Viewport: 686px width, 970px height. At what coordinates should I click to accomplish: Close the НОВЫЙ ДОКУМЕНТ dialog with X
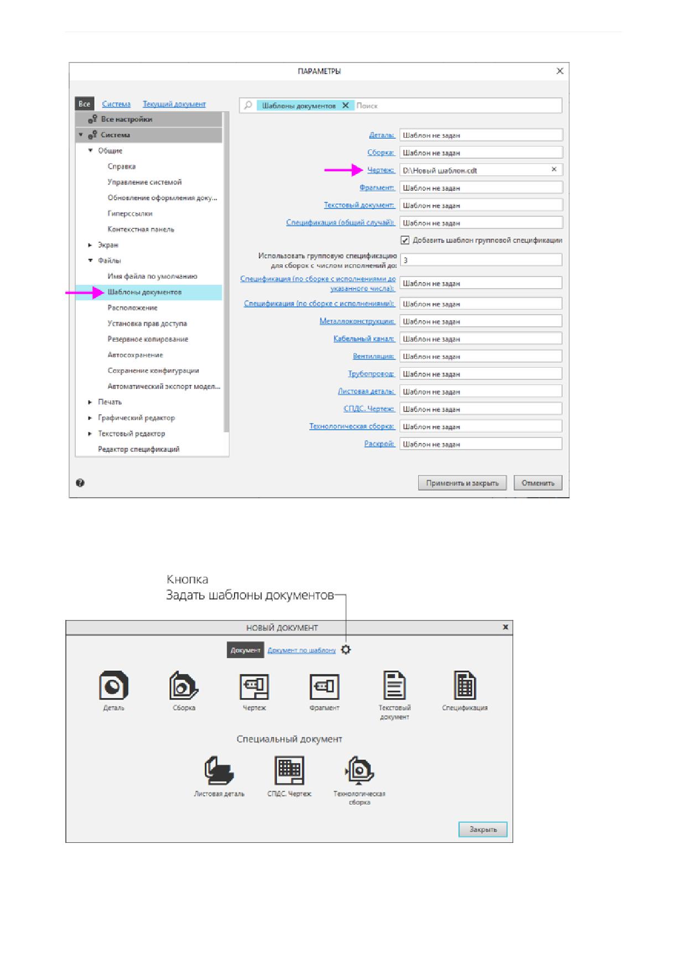click(x=505, y=627)
